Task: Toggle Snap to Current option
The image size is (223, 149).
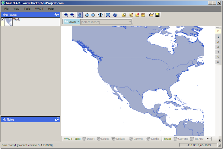Action: (x=180, y=139)
